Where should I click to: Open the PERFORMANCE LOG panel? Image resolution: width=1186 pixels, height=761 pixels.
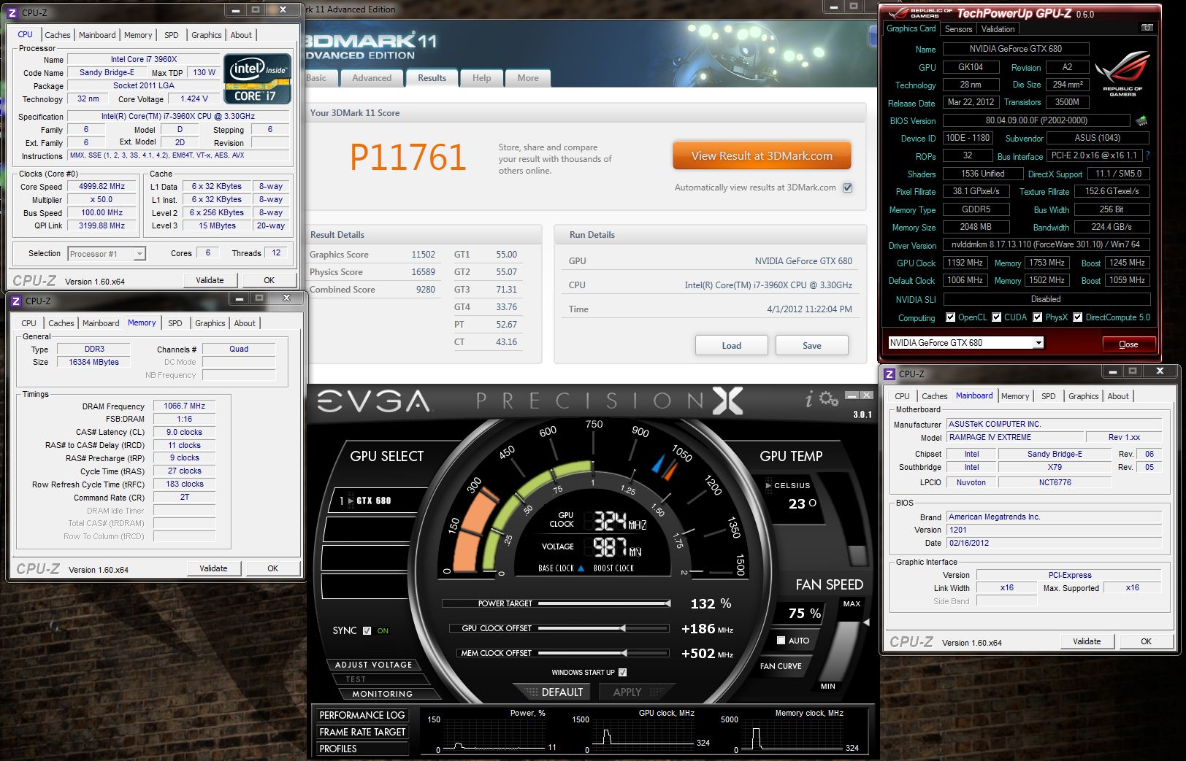click(x=361, y=715)
